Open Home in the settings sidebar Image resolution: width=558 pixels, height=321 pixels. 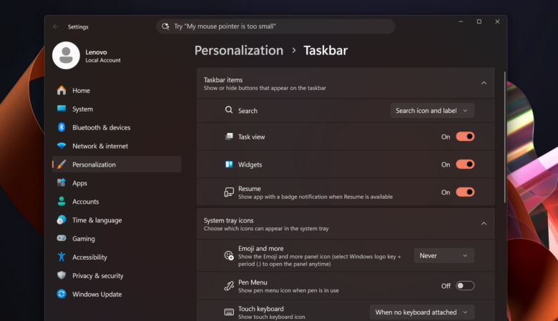117,90
